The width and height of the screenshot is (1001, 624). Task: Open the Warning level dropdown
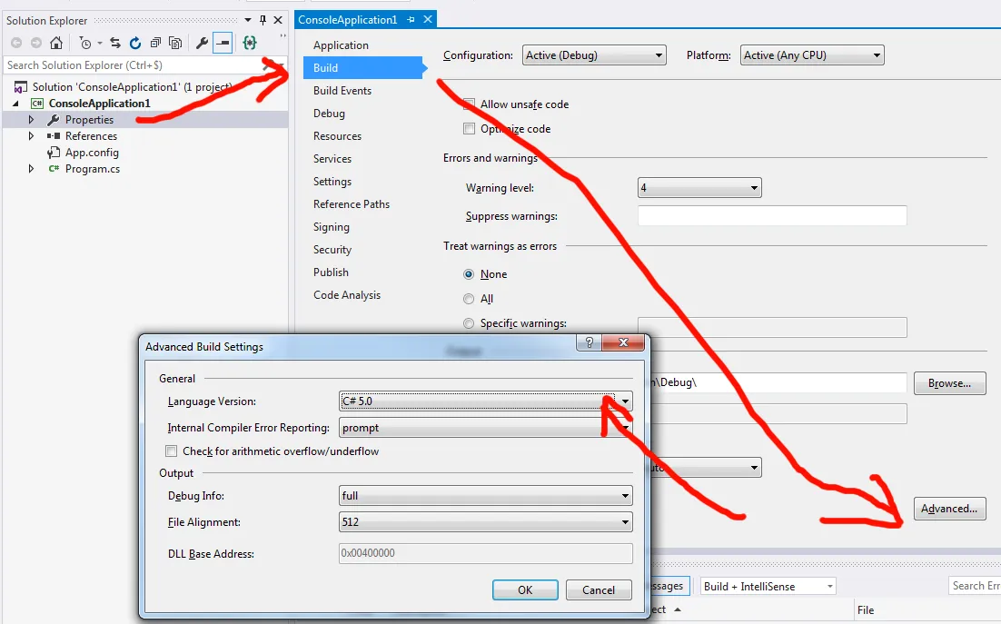tap(699, 188)
